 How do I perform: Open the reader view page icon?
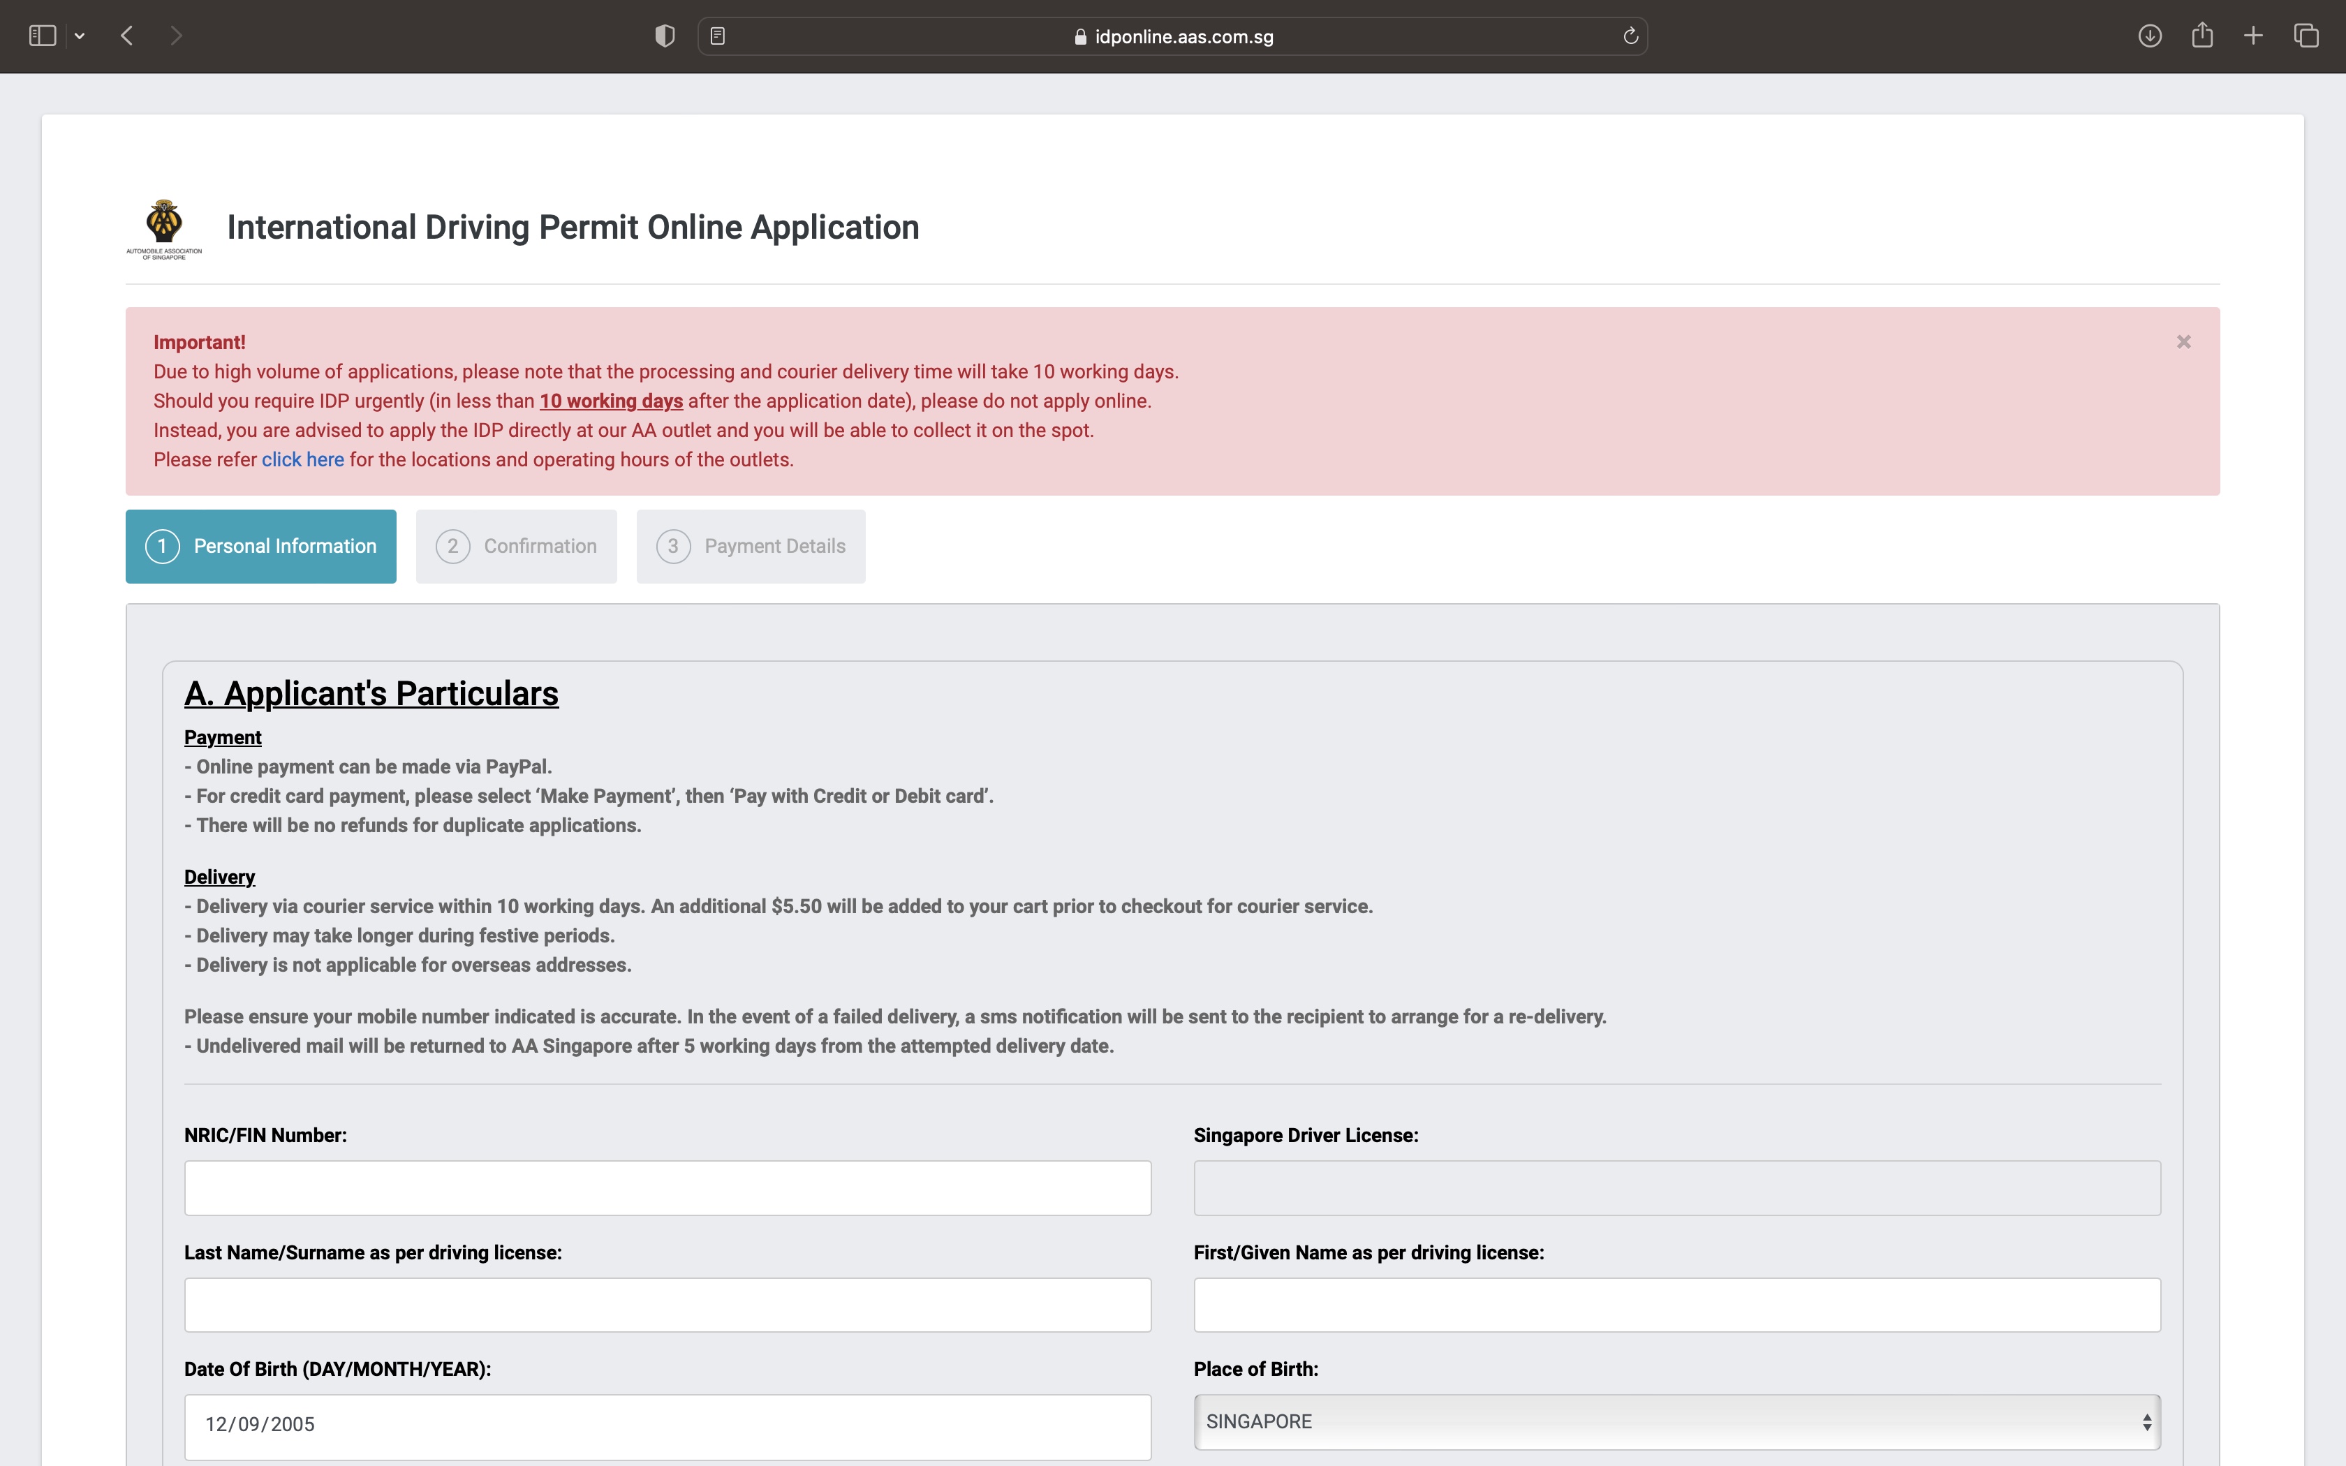[717, 36]
